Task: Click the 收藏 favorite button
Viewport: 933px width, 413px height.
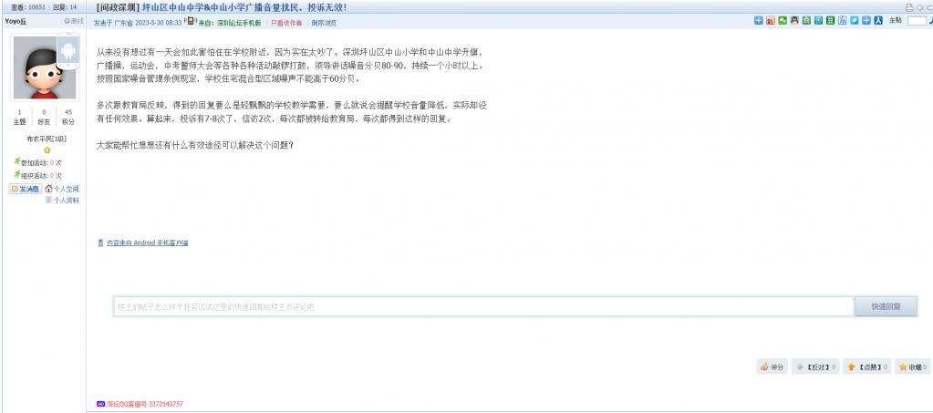Action: [x=913, y=367]
